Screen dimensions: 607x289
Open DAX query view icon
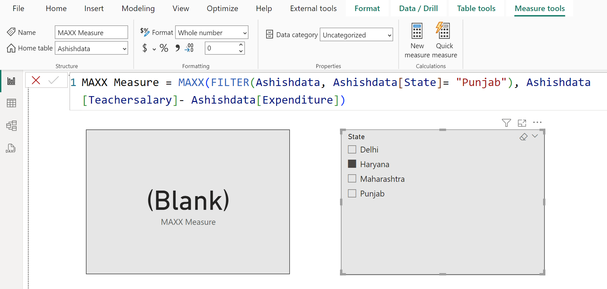[11, 149]
